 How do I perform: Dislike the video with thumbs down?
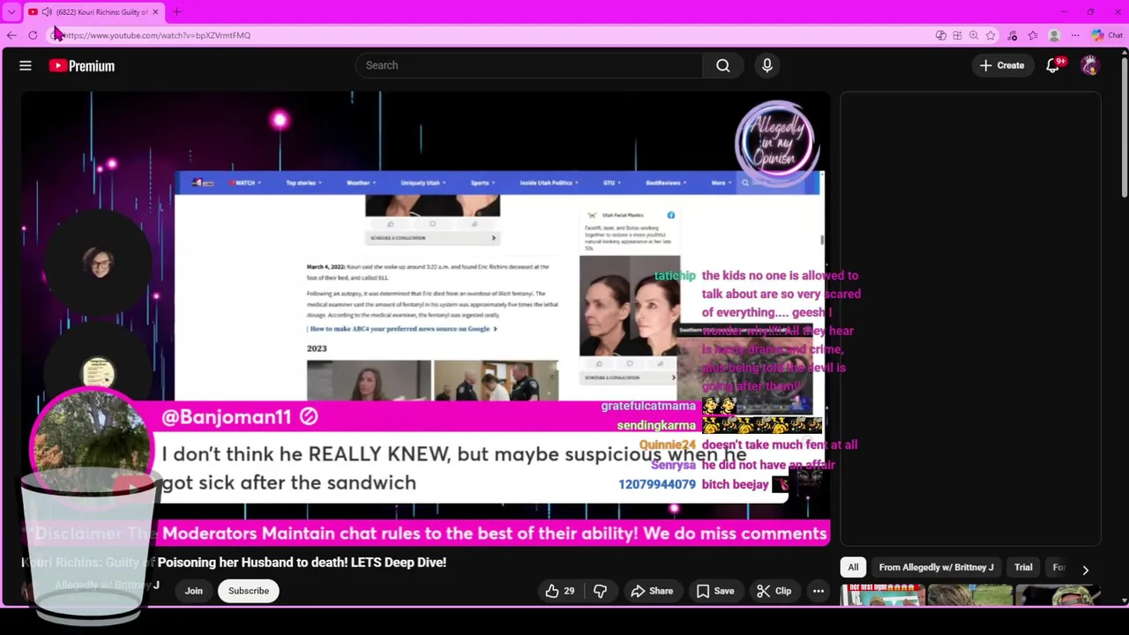pos(600,591)
